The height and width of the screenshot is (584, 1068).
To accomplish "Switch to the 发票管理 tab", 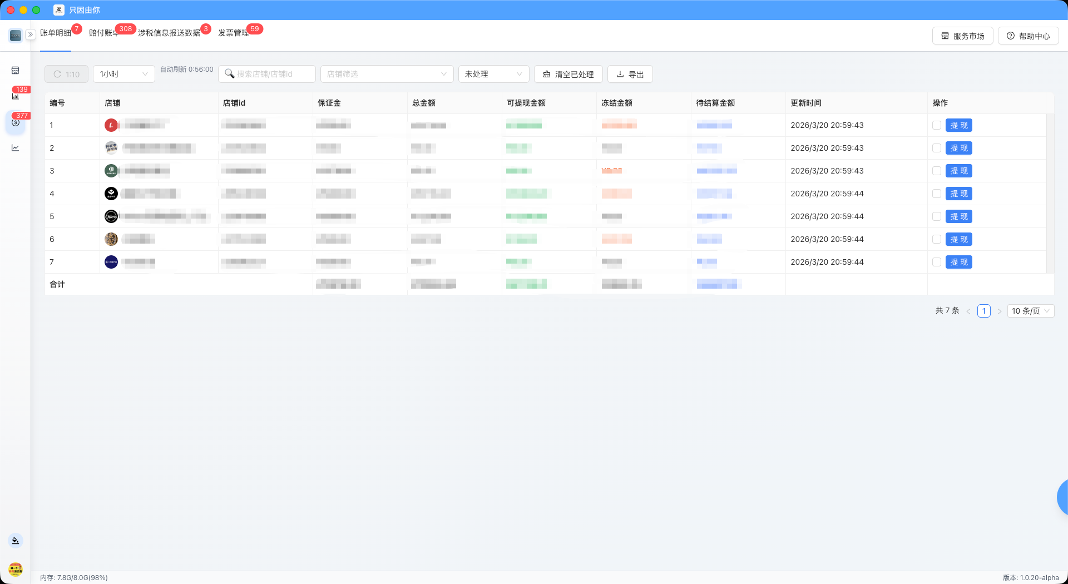I will (233, 33).
